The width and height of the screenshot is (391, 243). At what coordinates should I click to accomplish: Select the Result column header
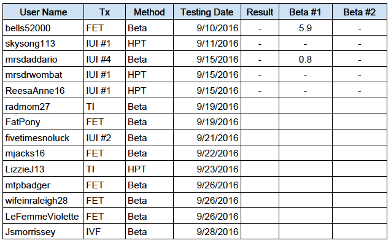coord(260,12)
